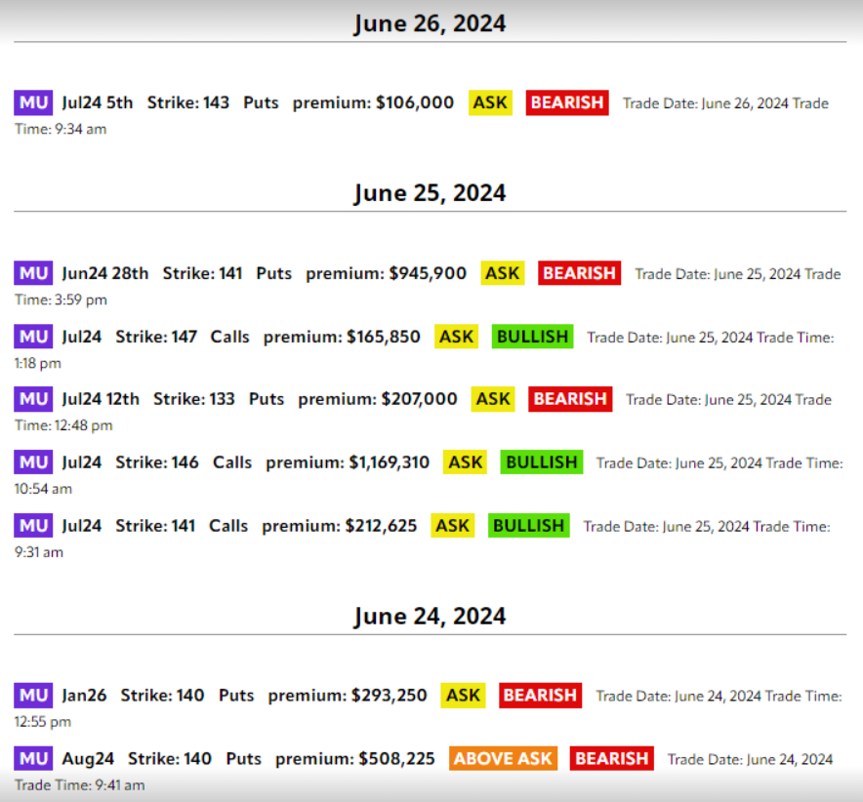This screenshot has width=863, height=802.
Task: Click the MU badge on the Strike 146 Calls row
Action: pyautogui.click(x=33, y=462)
